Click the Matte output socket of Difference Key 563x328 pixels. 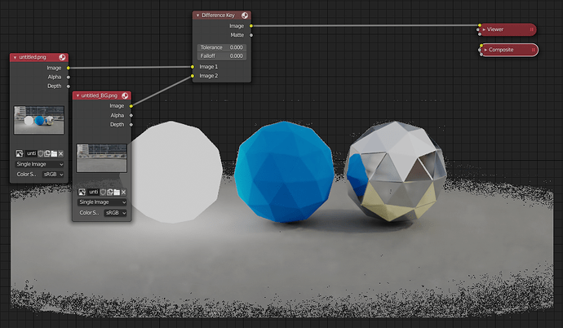(251, 35)
